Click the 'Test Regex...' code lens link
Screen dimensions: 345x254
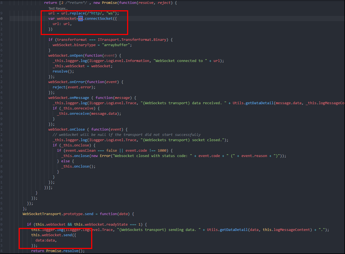58,8
